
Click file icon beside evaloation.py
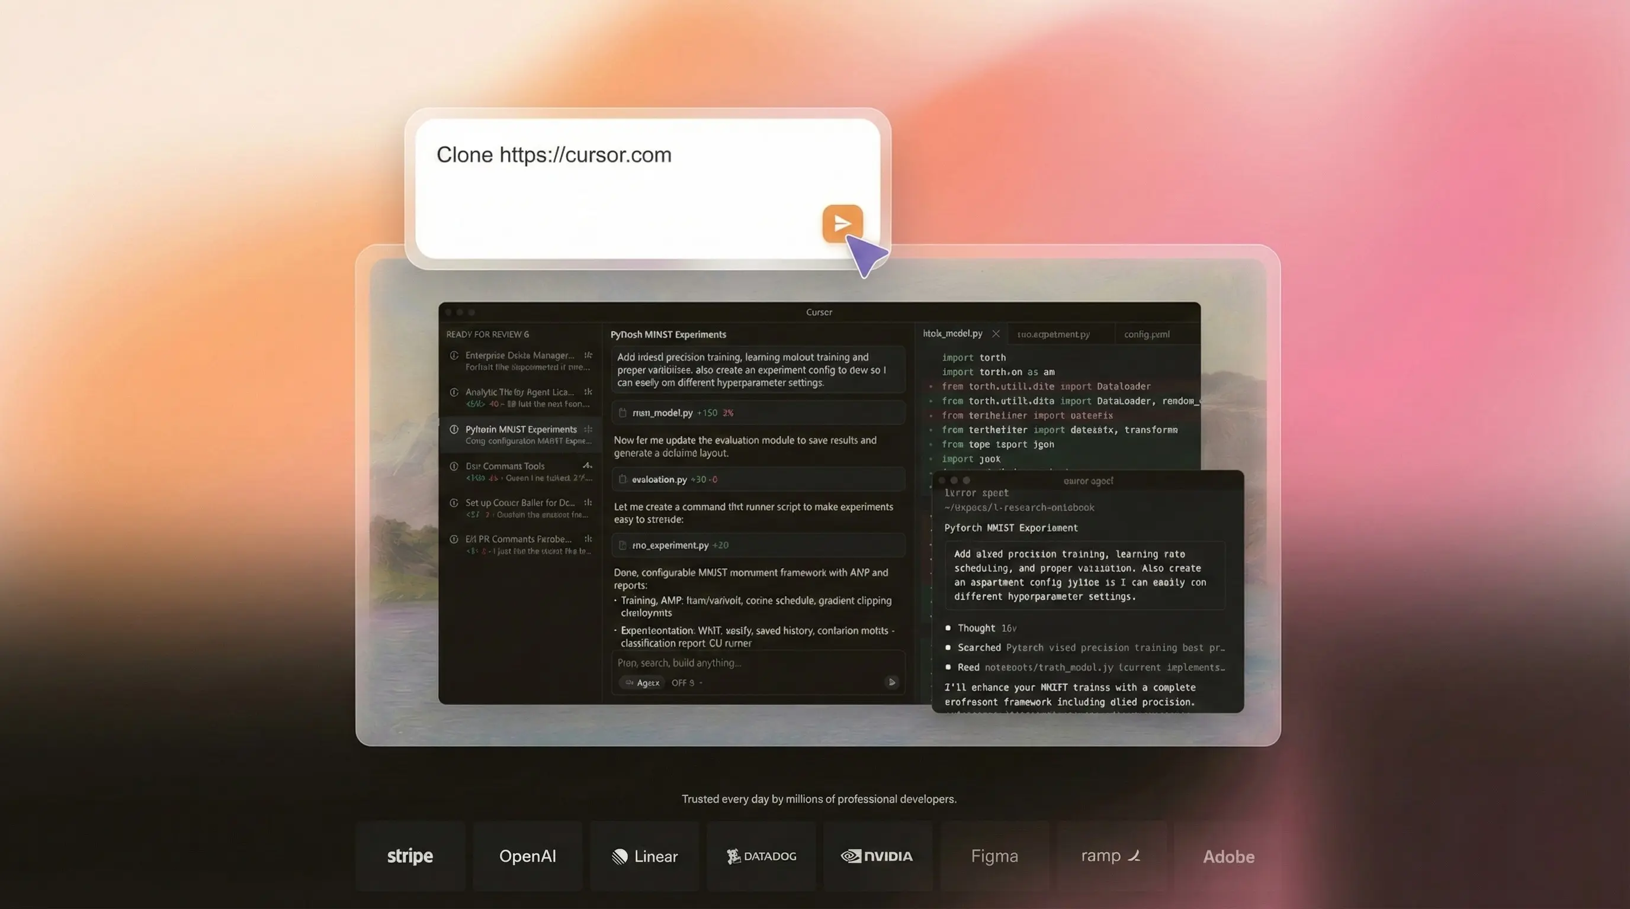click(x=623, y=479)
